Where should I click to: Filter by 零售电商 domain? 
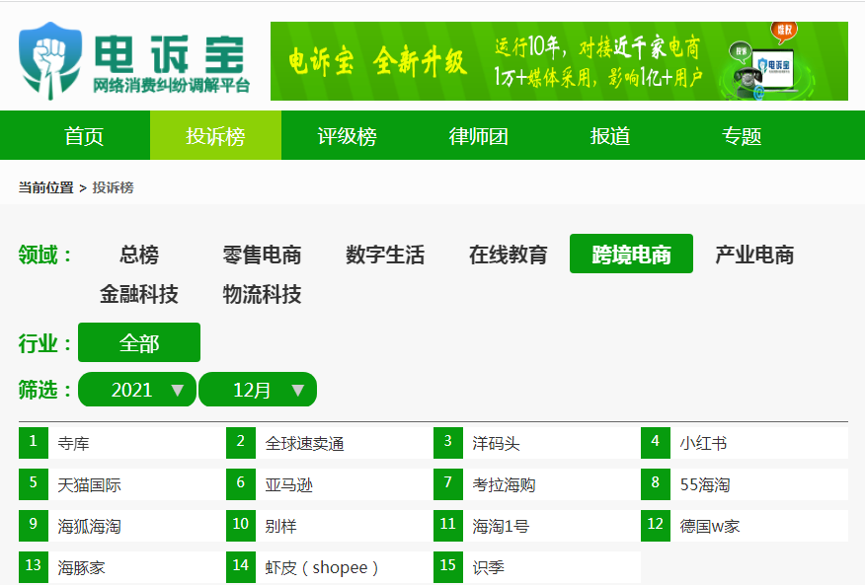coord(262,255)
